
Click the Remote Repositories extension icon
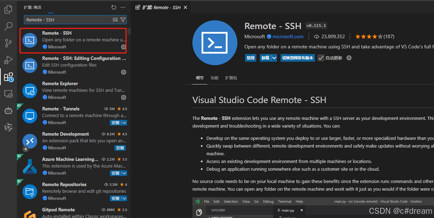click(30, 191)
